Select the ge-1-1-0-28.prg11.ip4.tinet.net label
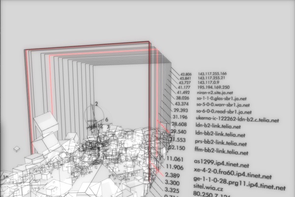Viewport: 295px width, 197px height. (x=239, y=183)
